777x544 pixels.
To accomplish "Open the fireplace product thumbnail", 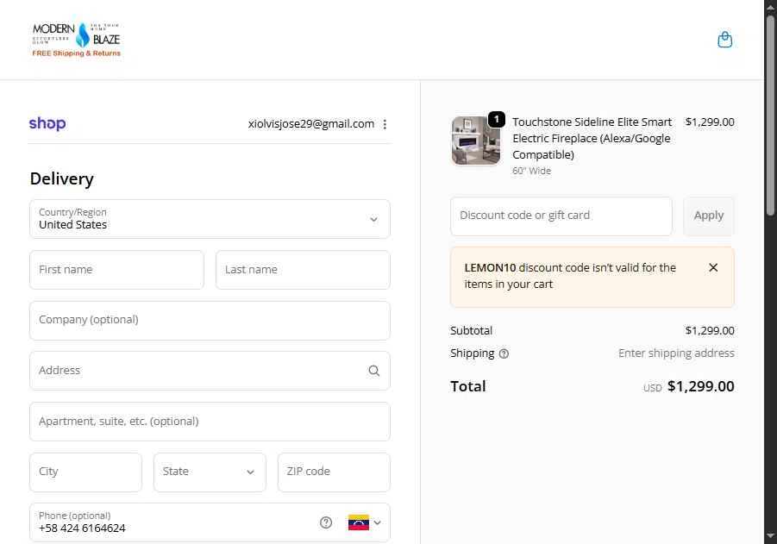I will [x=476, y=141].
